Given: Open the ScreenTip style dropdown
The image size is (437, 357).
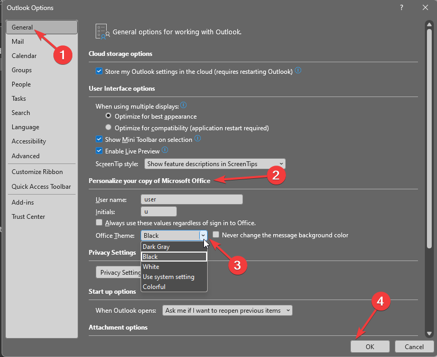Looking at the screenshot, I should click(215, 164).
